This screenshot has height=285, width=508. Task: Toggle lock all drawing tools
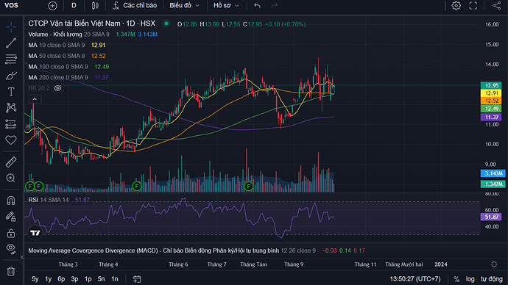pos(11,232)
